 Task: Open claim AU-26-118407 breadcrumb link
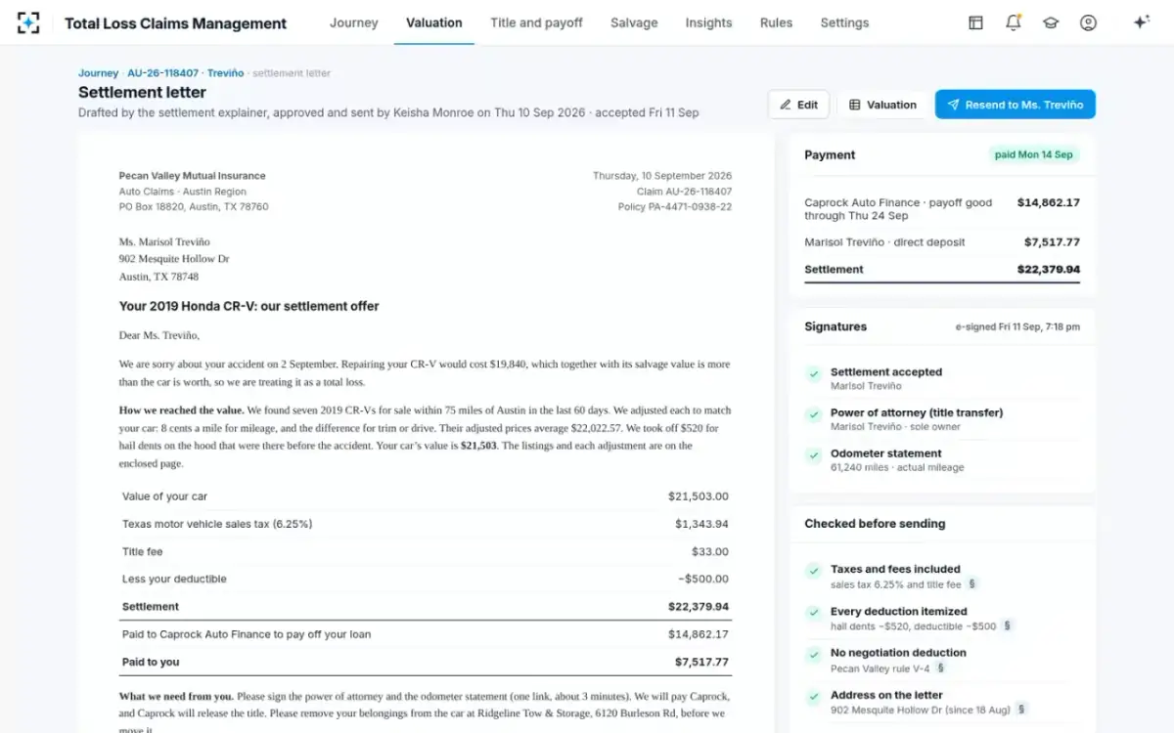pos(162,73)
